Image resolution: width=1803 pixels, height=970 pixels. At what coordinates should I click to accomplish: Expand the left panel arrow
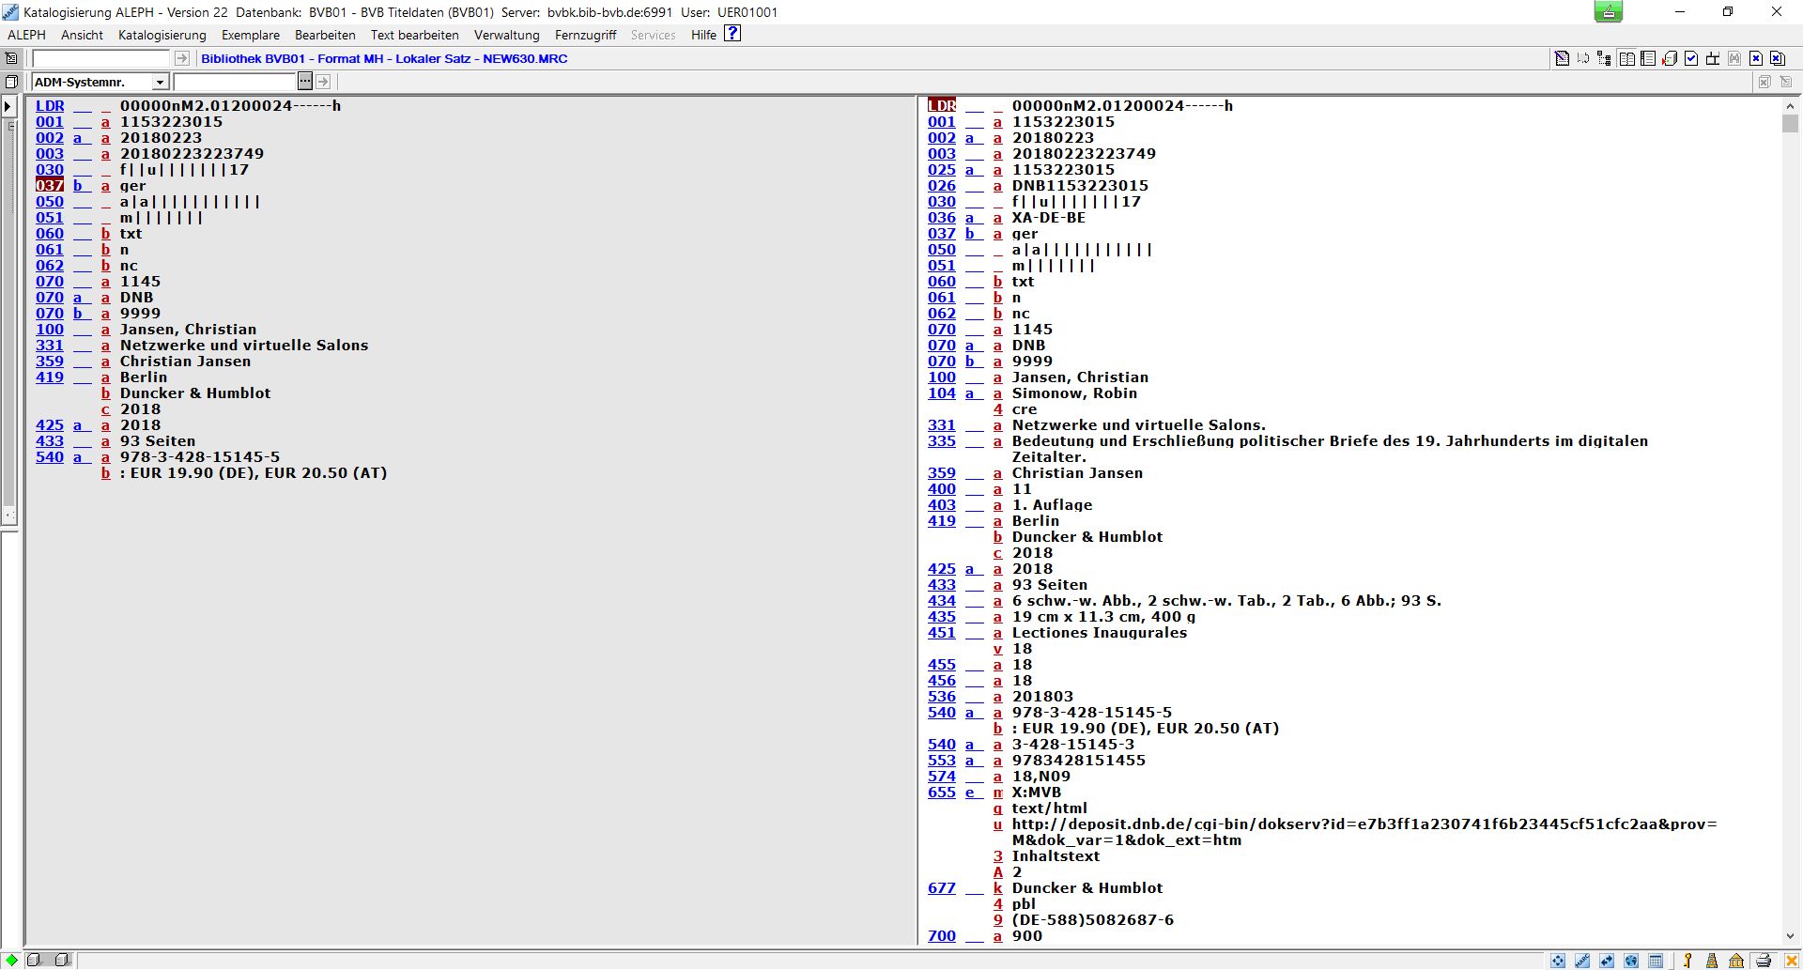pos(8,106)
